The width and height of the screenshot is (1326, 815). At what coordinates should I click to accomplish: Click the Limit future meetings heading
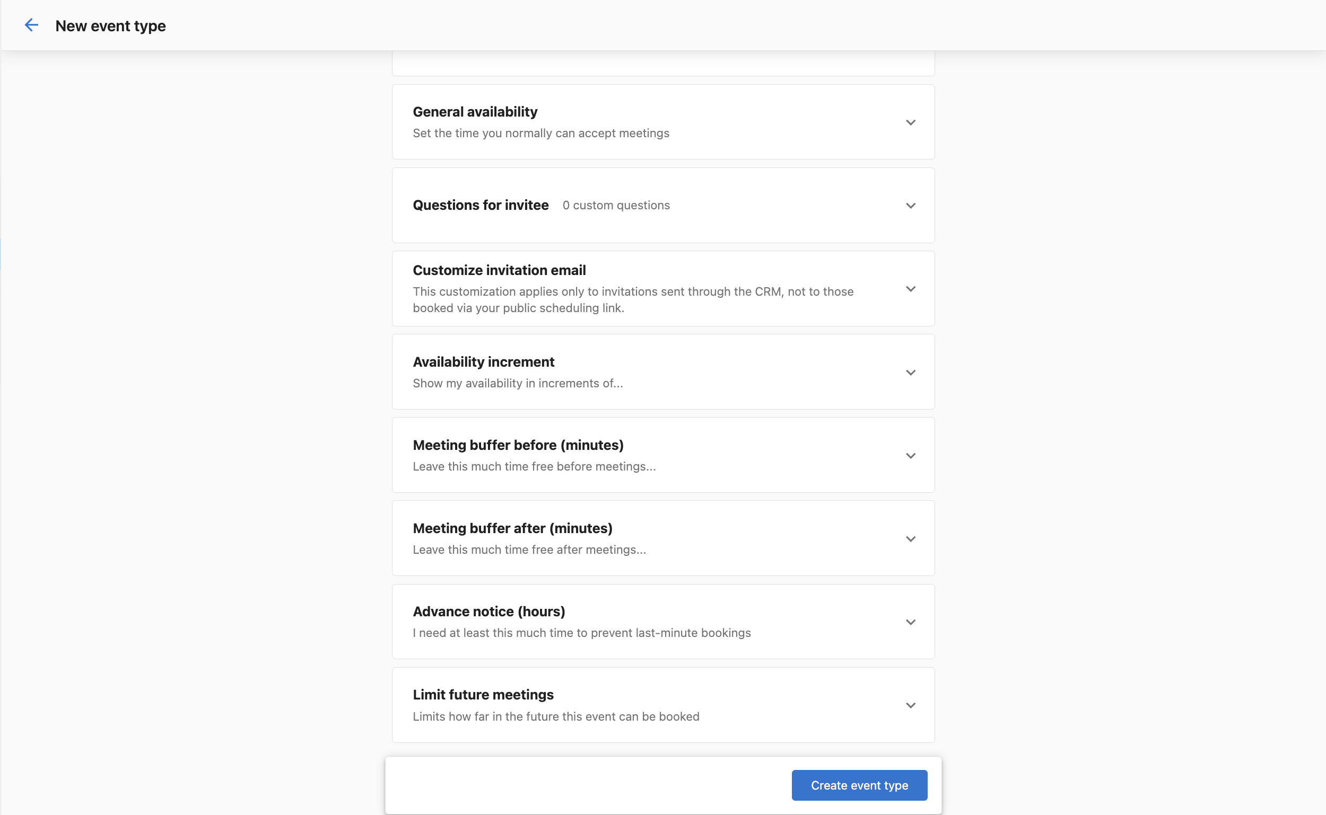tap(483, 695)
